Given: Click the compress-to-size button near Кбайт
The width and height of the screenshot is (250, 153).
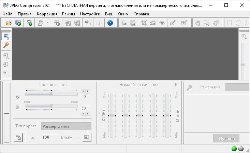Looking at the screenshot, I should coord(87,138).
